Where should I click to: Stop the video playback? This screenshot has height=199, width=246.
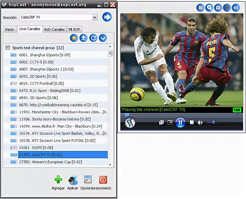point(192,122)
